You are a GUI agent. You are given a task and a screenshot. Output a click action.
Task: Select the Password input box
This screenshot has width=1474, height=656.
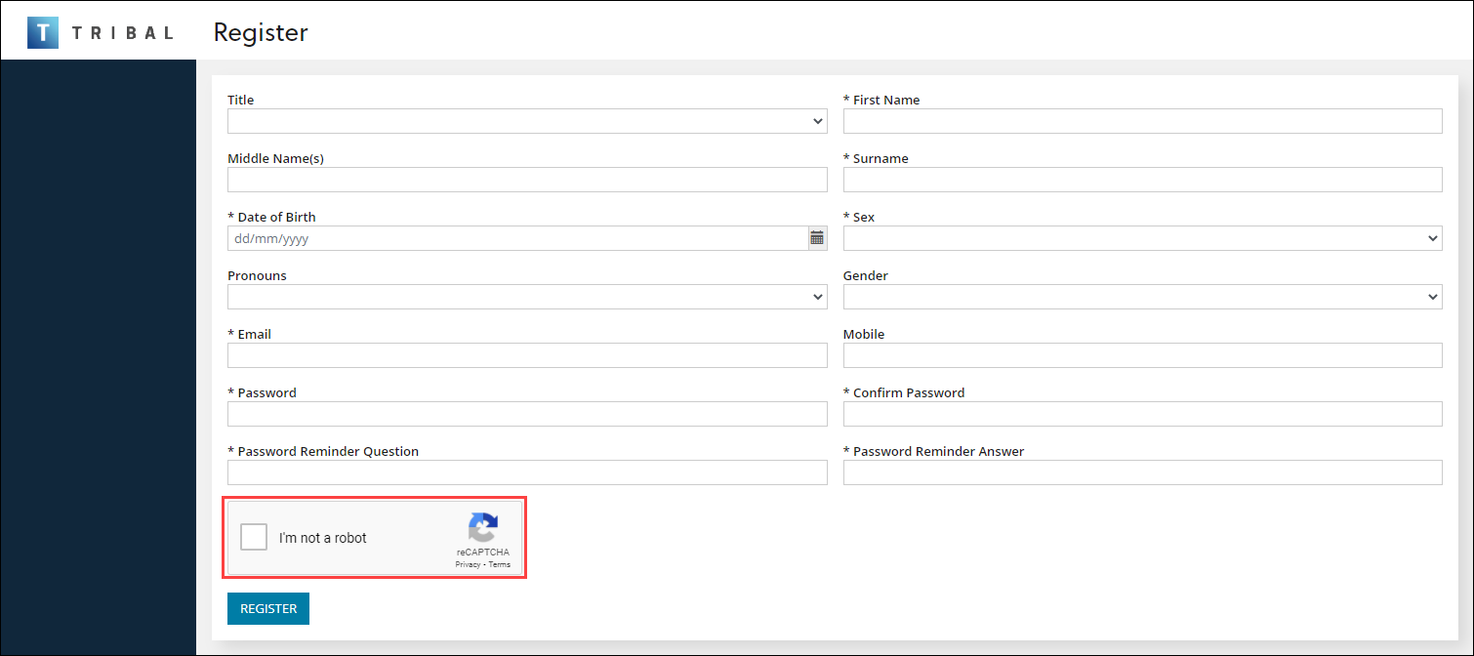pyautogui.click(x=527, y=414)
